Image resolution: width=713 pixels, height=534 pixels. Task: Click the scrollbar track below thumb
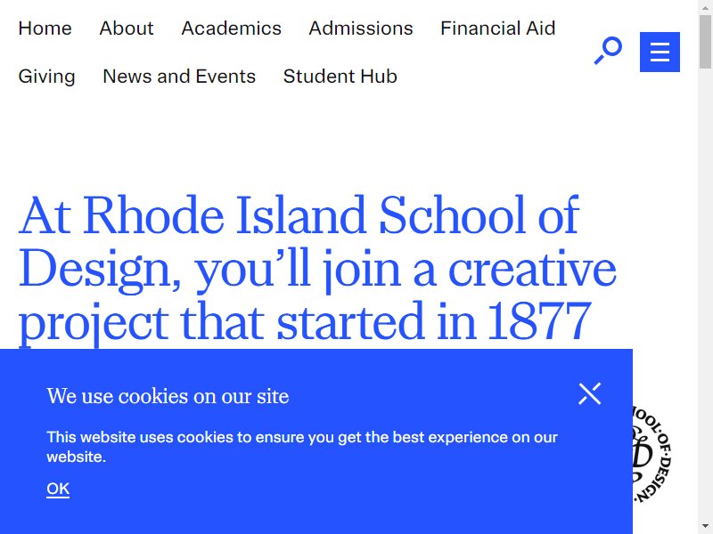click(705, 295)
